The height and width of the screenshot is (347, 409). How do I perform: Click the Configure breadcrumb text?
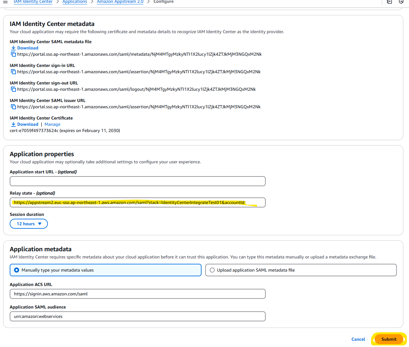coord(163,2)
